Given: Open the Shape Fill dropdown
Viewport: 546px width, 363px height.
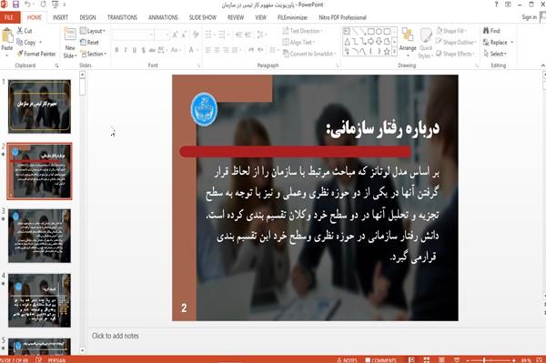Looking at the screenshot, I should click(x=451, y=31).
